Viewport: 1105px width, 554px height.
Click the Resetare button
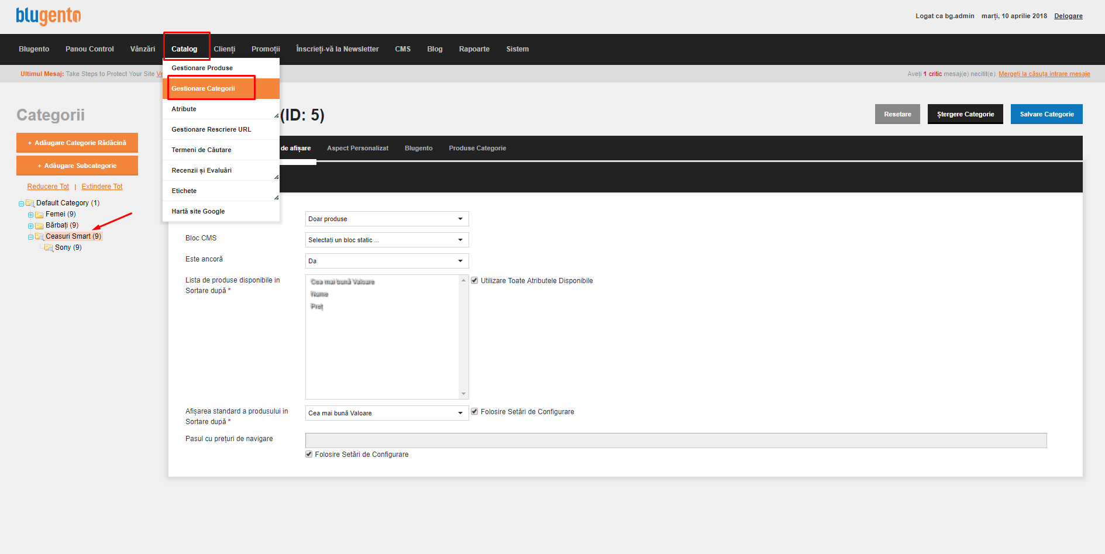tap(897, 114)
